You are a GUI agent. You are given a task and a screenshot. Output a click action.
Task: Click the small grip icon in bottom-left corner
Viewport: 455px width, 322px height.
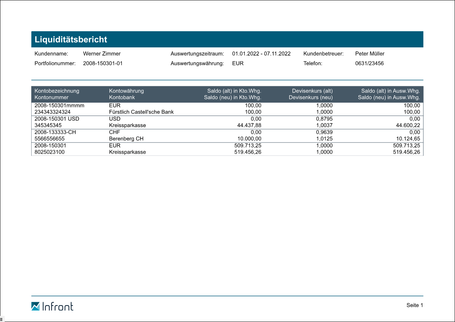1,319
